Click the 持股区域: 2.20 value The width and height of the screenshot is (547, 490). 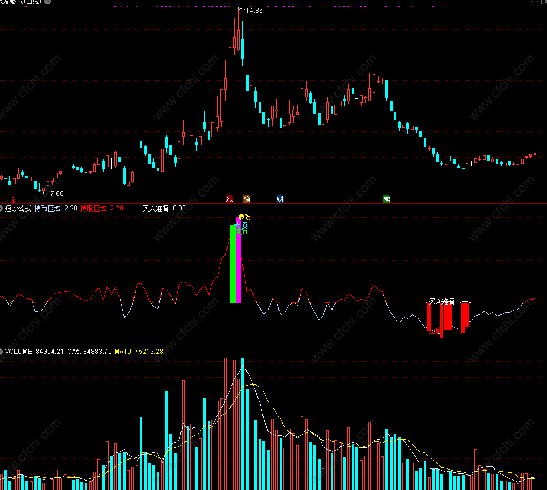[102, 208]
